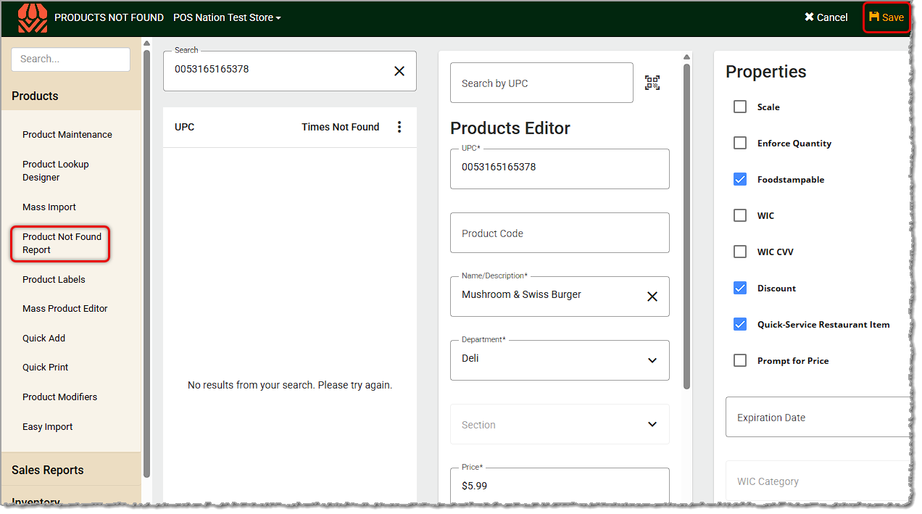
Task: Click the PRODUCTS NOT FOUND page title
Action: click(x=109, y=17)
